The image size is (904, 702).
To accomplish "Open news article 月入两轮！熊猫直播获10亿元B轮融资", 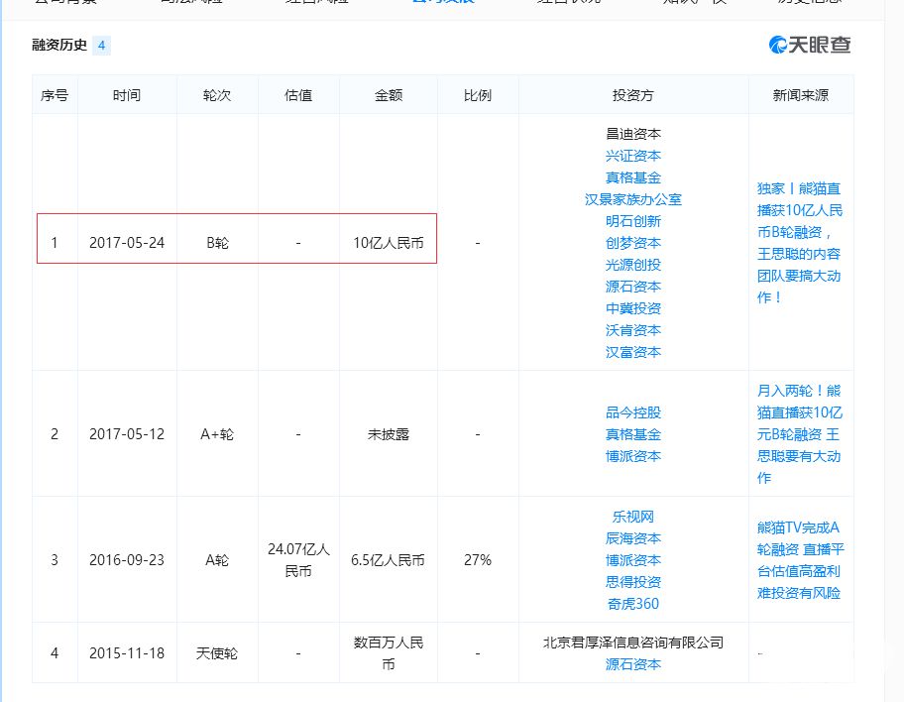I will pyautogui.click(x=799, y=434).
